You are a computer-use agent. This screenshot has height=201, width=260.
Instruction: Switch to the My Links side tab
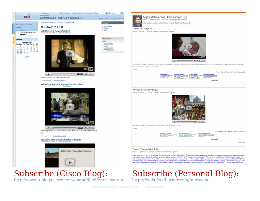14,40
